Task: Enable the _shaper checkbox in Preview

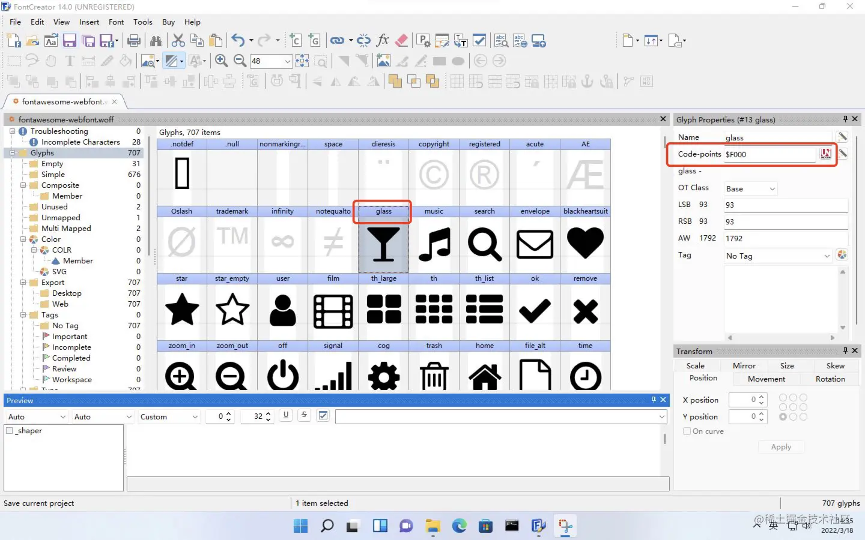Action: 10,431
